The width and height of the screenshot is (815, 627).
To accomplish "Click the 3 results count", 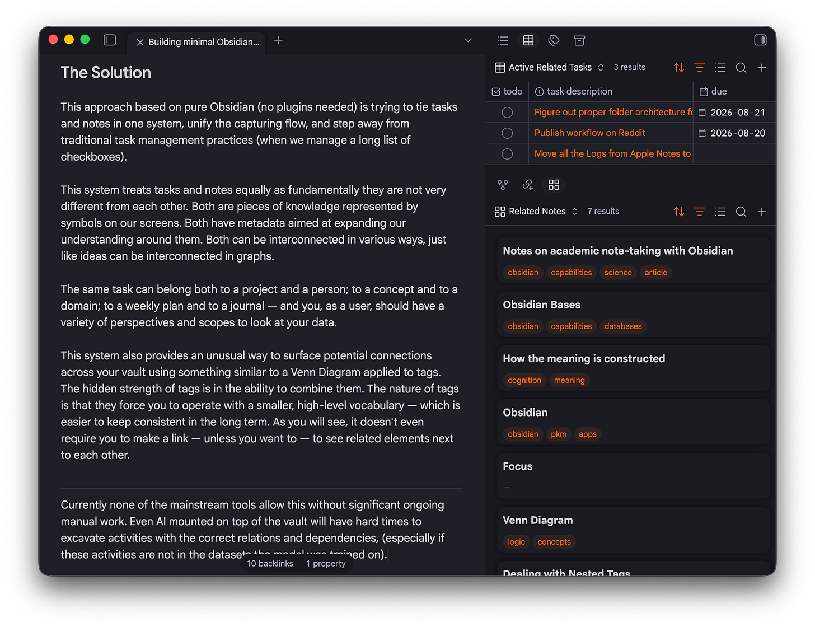I will [629, 67].
